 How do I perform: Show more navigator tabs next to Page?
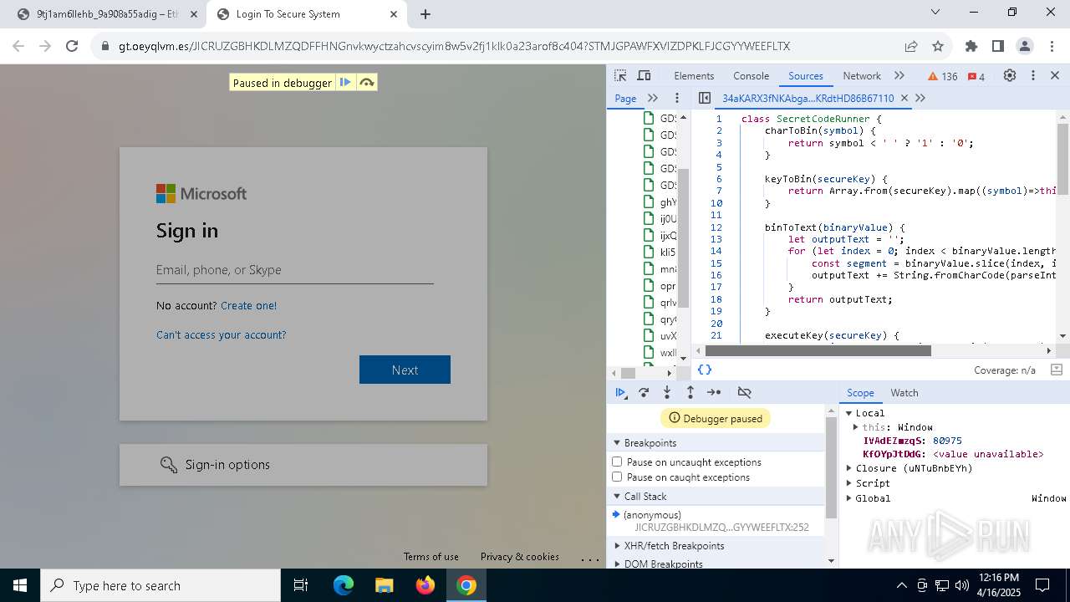pos(653,98)
